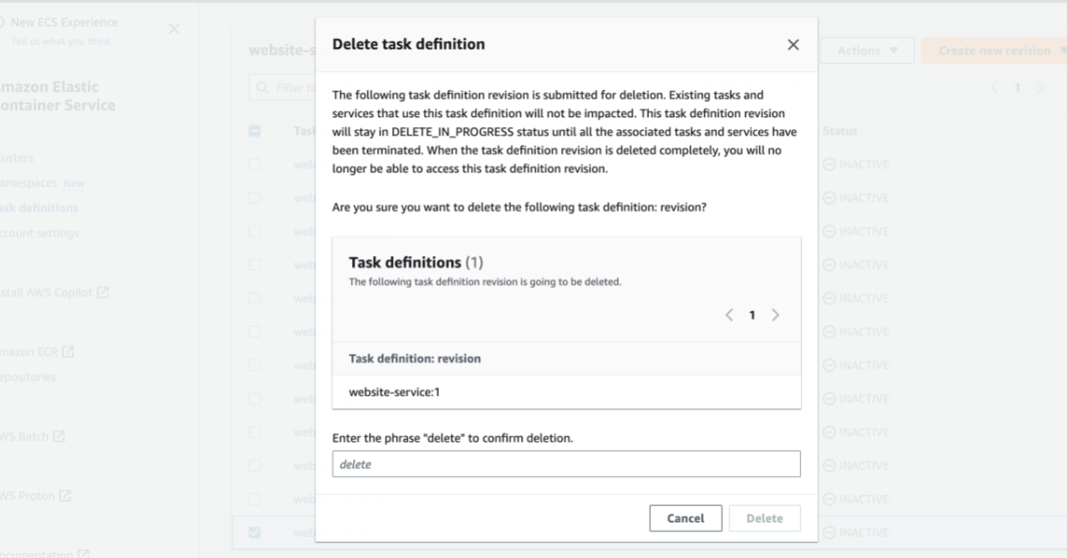Click the Create new revision button
Screen dimensions: 1067x558
(x=996, y=51)
